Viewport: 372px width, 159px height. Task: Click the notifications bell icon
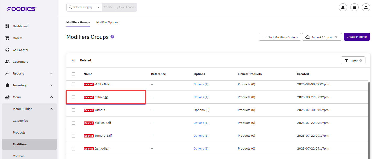pos(343,7)
